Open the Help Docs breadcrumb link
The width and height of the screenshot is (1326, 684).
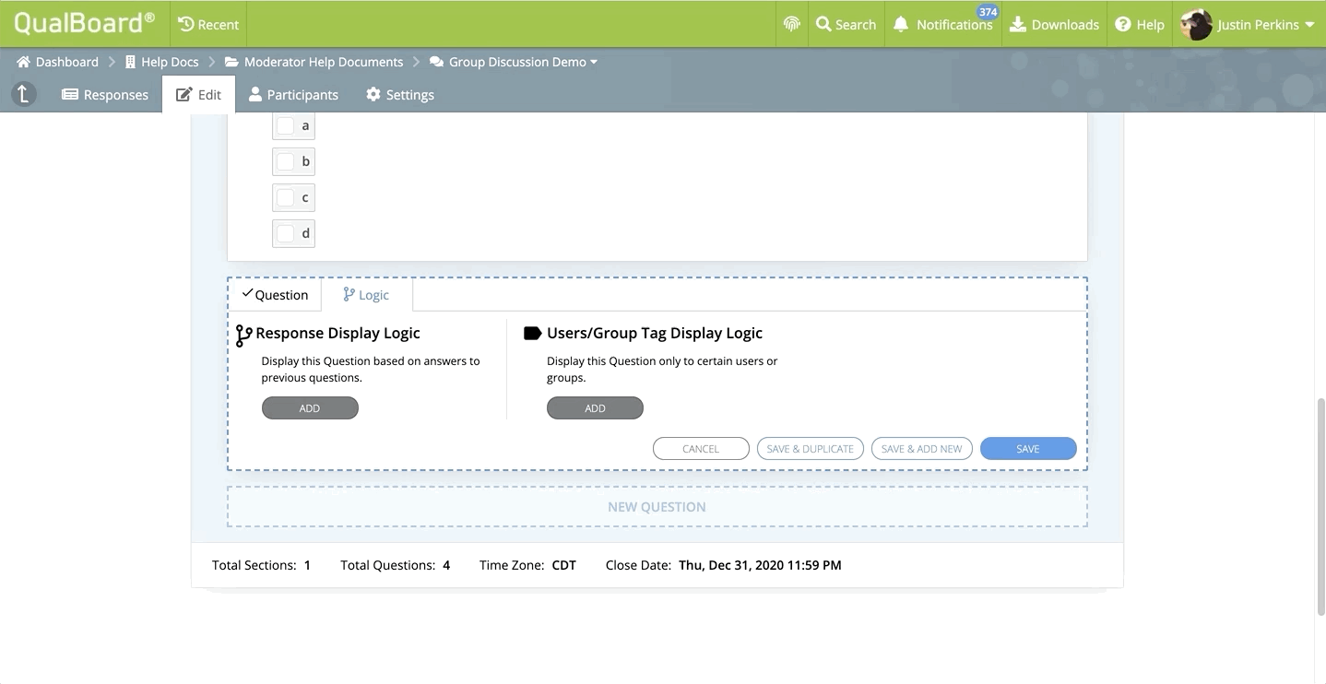pos(170,62)
